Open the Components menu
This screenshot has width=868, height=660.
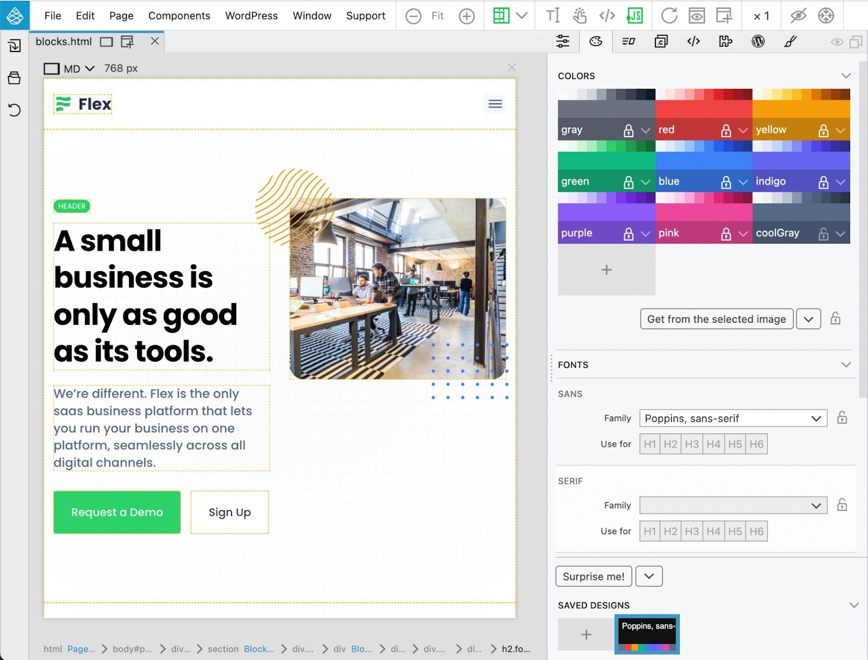pos(179,16)
